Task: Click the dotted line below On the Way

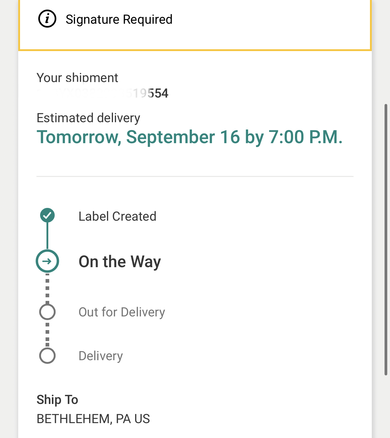Action: [x=47, y=288]
